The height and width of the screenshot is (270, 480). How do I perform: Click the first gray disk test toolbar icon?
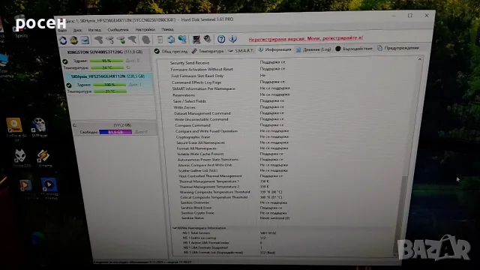coord(98,40)
